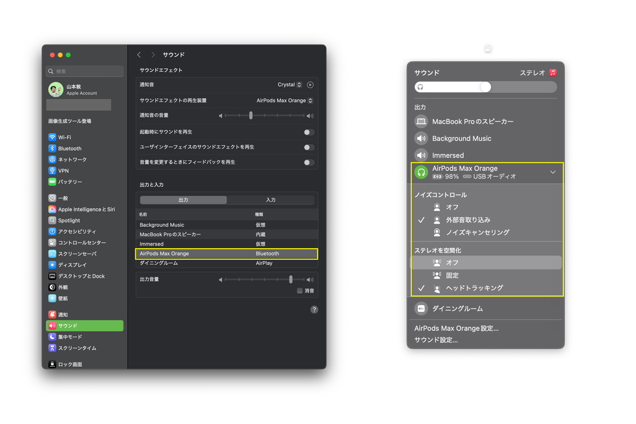
Task: Toggle 起動時にサウンドを再生 switch
Action: 308,132
